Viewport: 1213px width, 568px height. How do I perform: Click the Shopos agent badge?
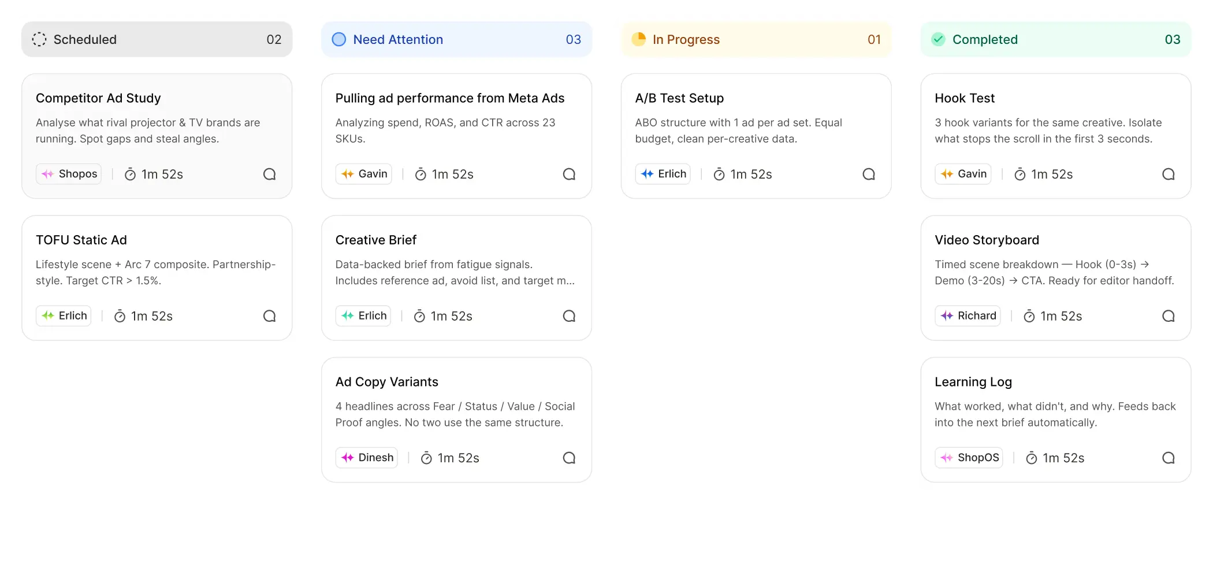pos(68,174)
